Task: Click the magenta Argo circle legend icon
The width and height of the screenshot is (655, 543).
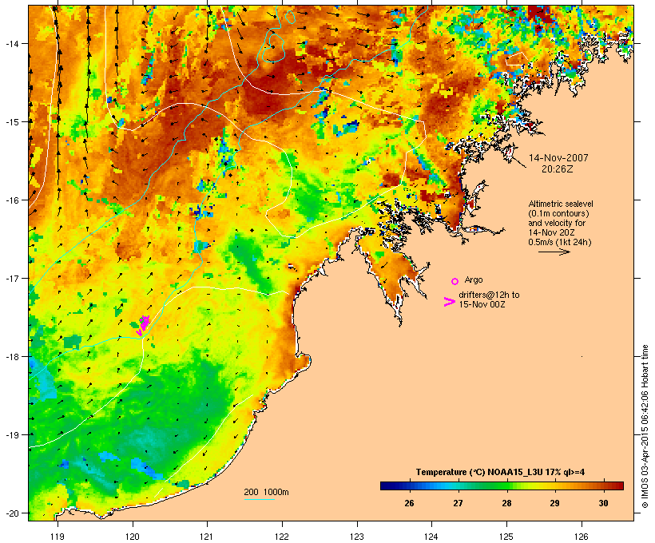Action: click(455, 281)
